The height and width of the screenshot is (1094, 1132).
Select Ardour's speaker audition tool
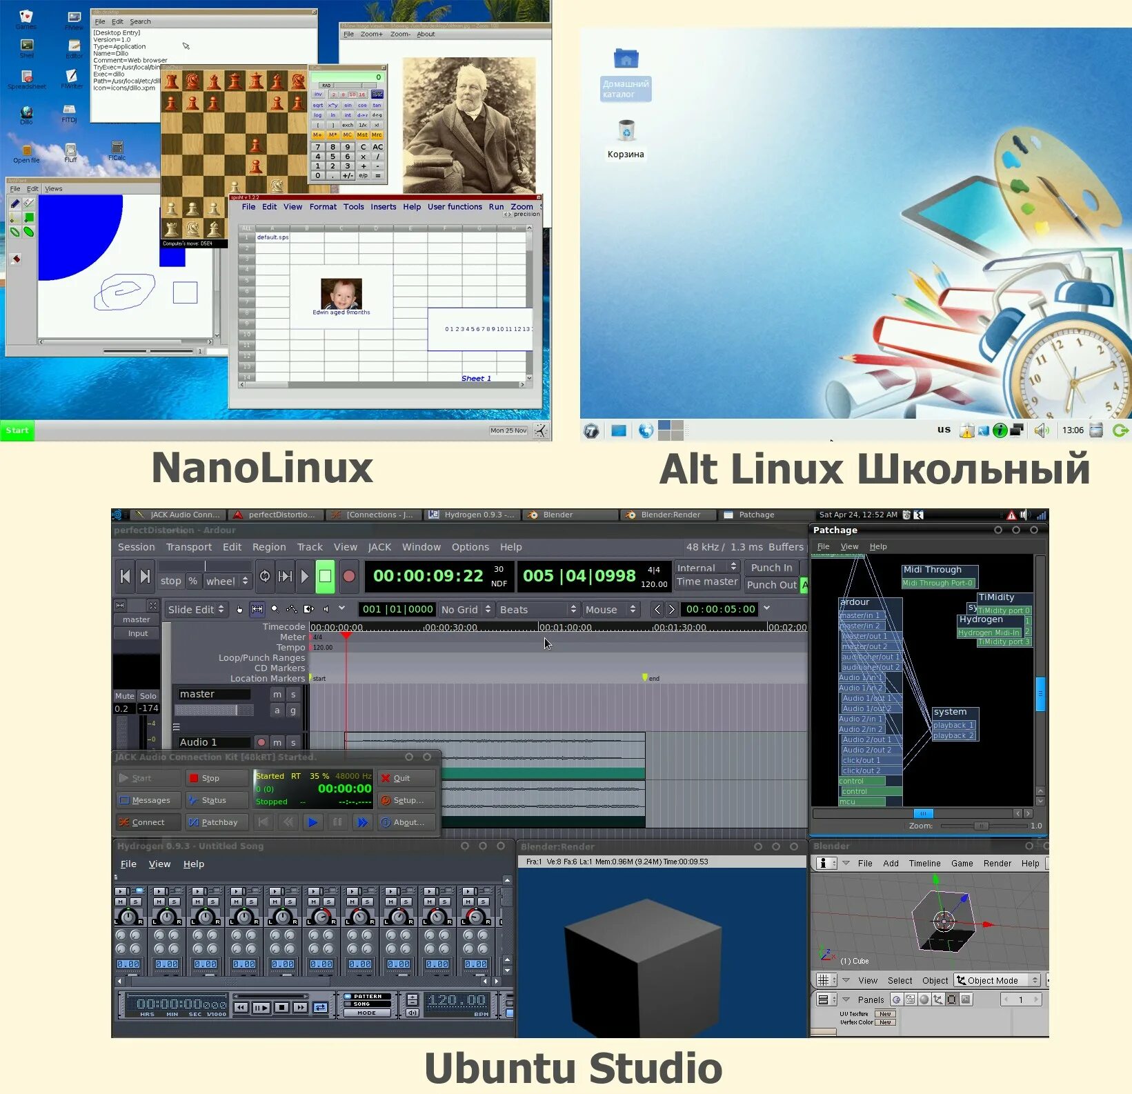pos(326,609)
